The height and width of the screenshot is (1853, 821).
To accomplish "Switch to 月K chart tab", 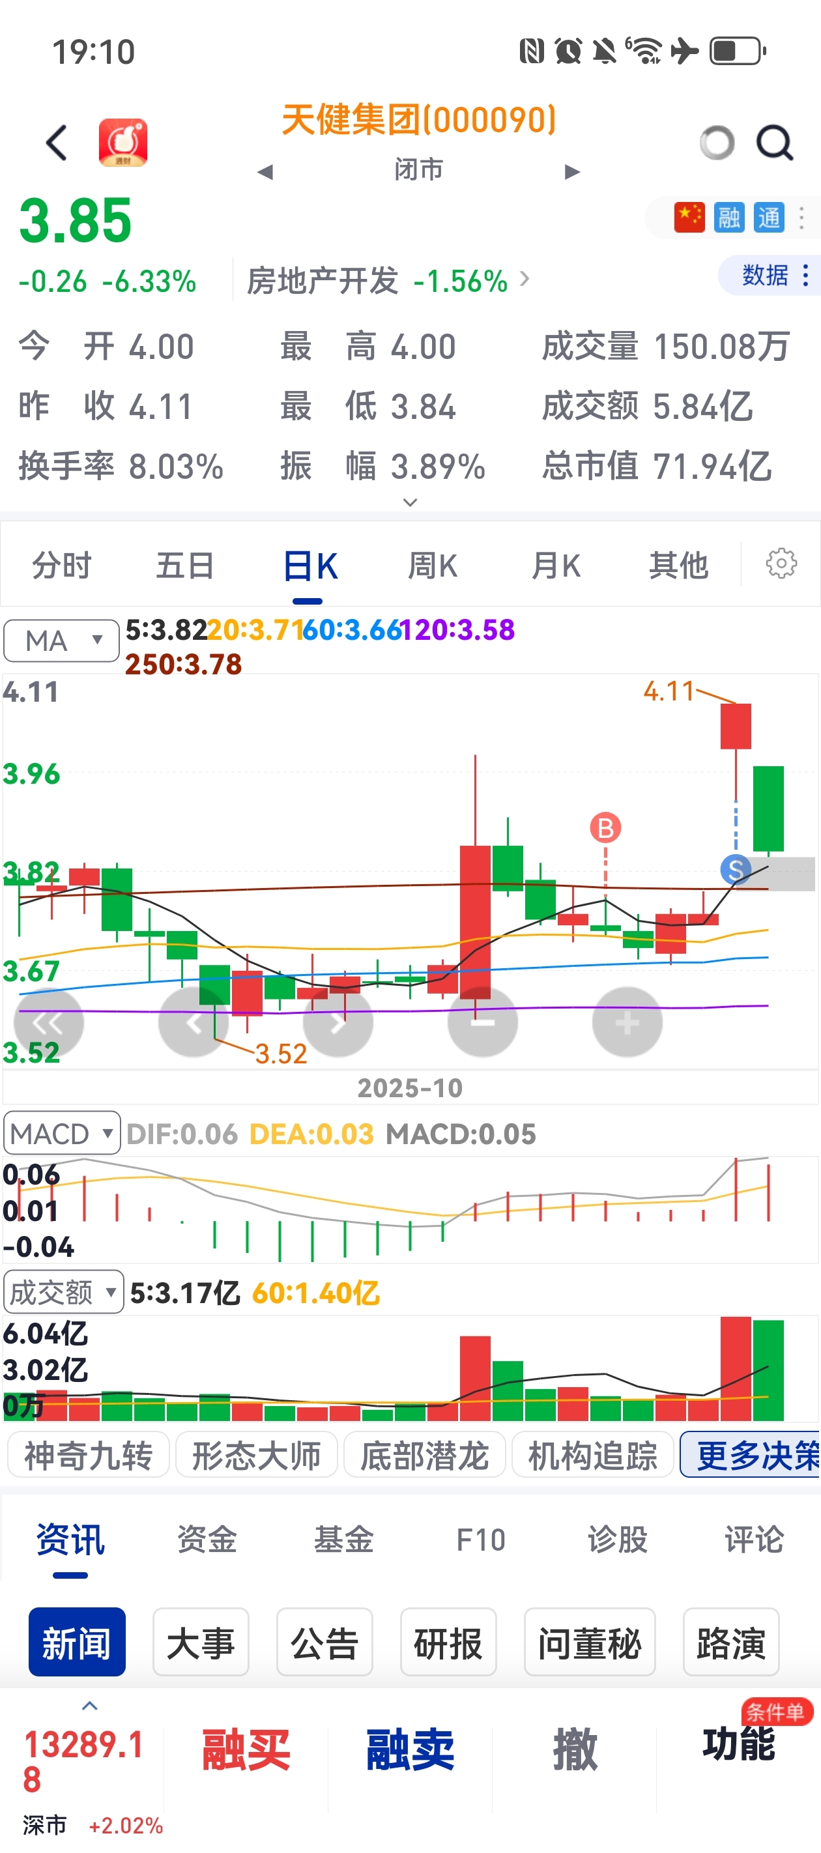I will (556, 565).
